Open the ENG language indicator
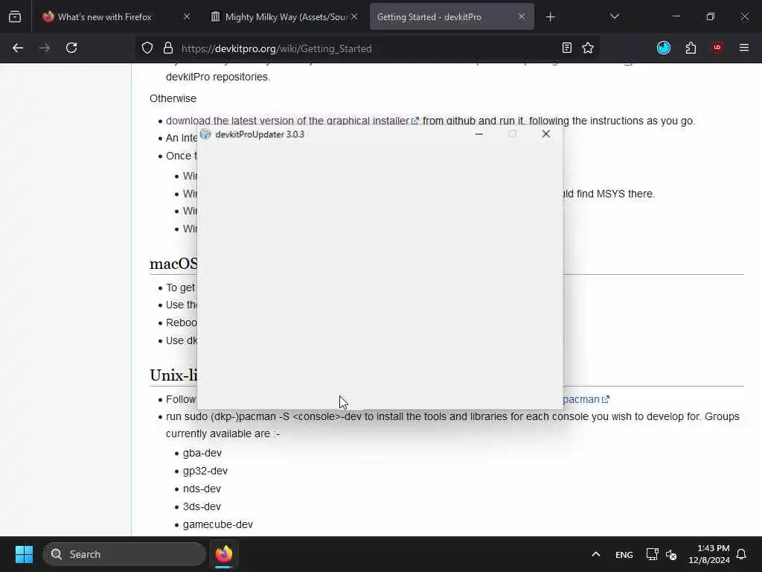Screen dimensions: 762x572 point(624,554)
